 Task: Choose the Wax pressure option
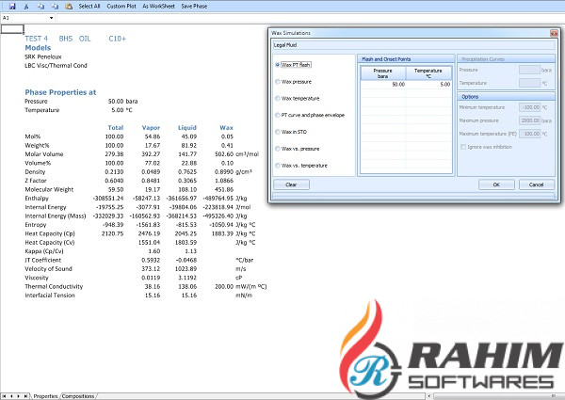[278, 82]
